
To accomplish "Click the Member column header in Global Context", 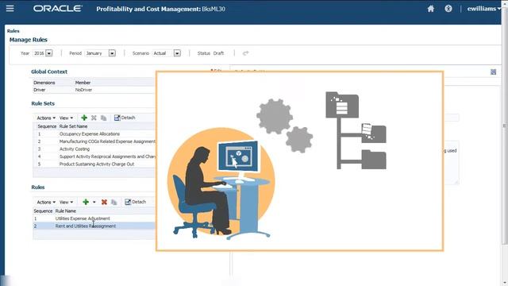I will tap(83, 83).
